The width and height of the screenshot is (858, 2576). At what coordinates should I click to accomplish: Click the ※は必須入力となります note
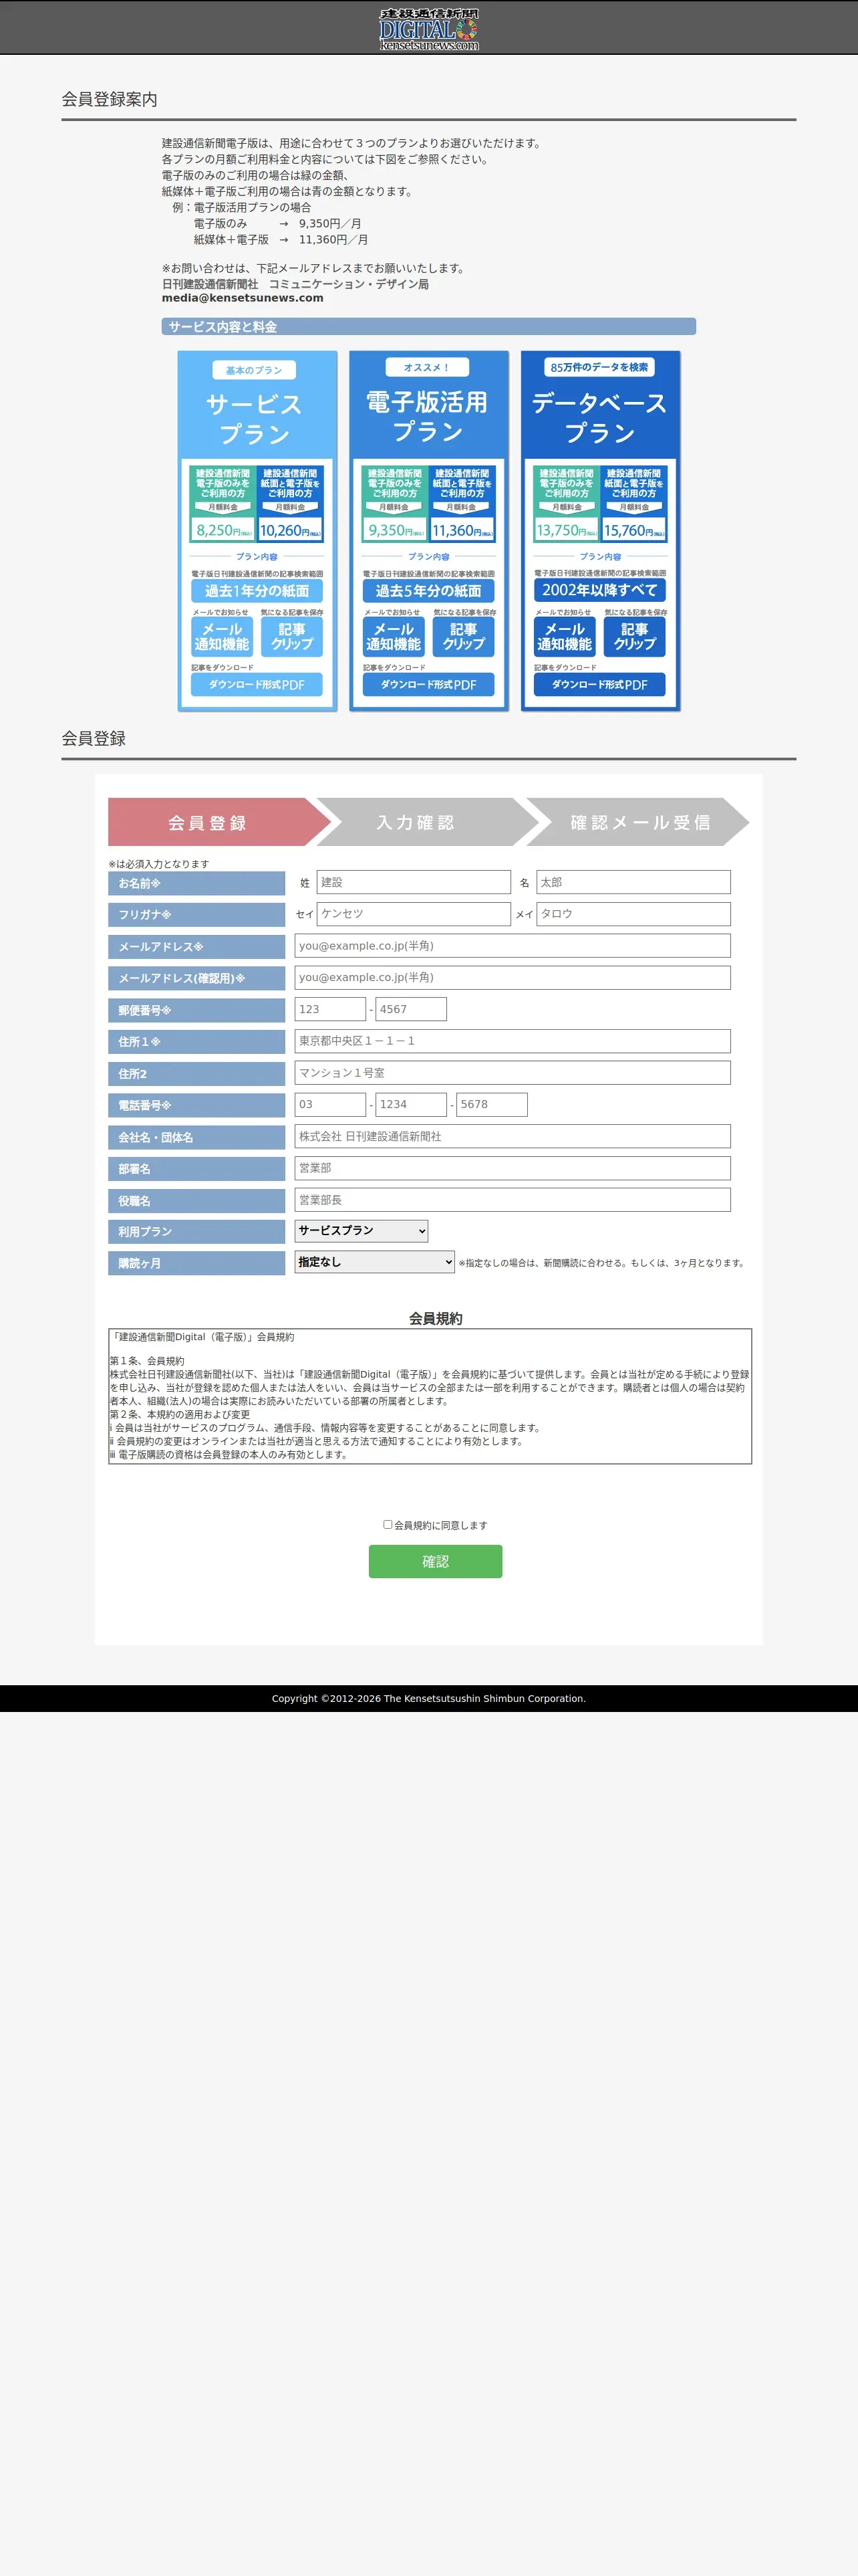(x=159, y=864)
